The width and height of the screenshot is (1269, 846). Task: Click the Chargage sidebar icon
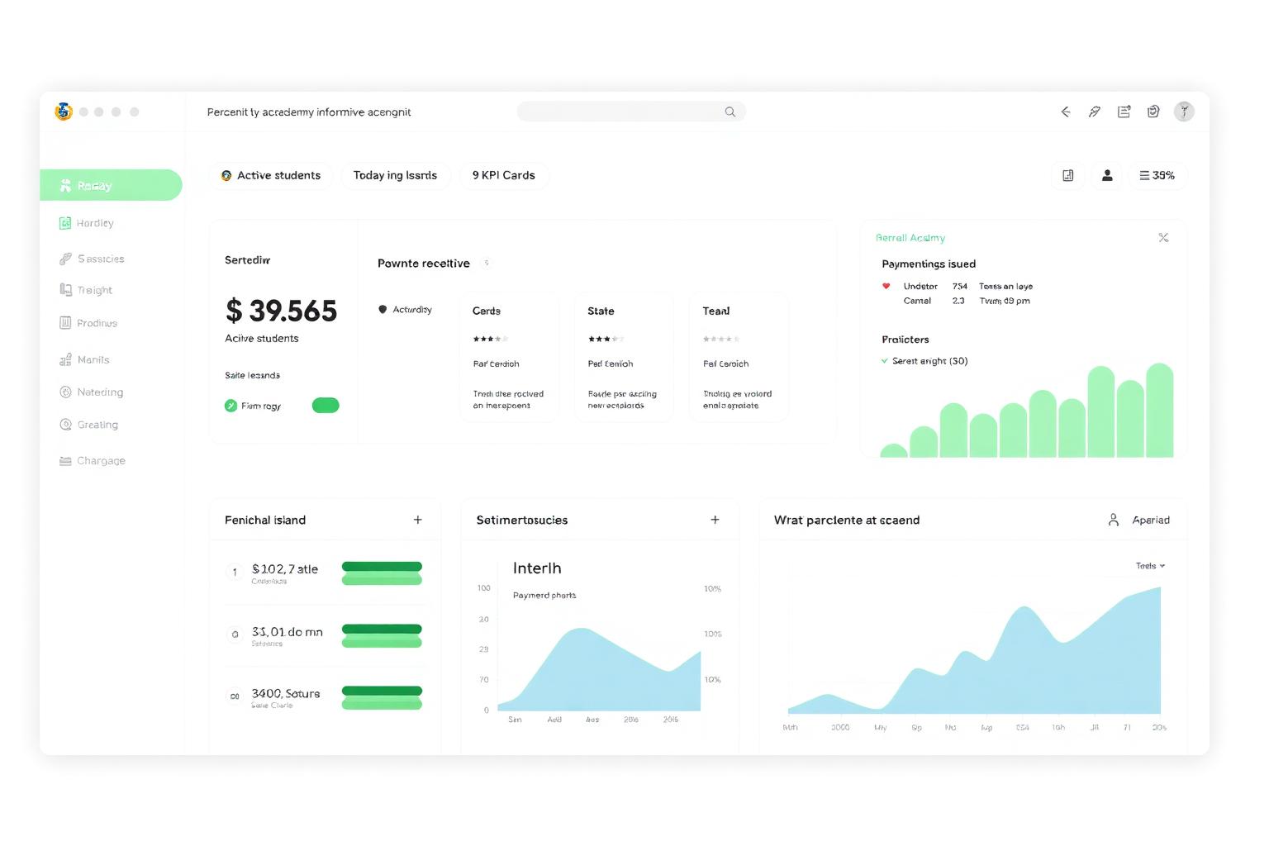65,461
